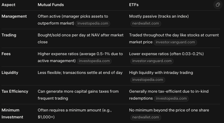Select the Tax Efficiency row label

tap(15, 92)
